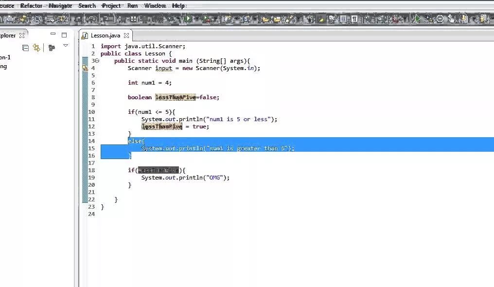
Task: Collapse the main method fold marker on line 3
Action: [97, 61]
